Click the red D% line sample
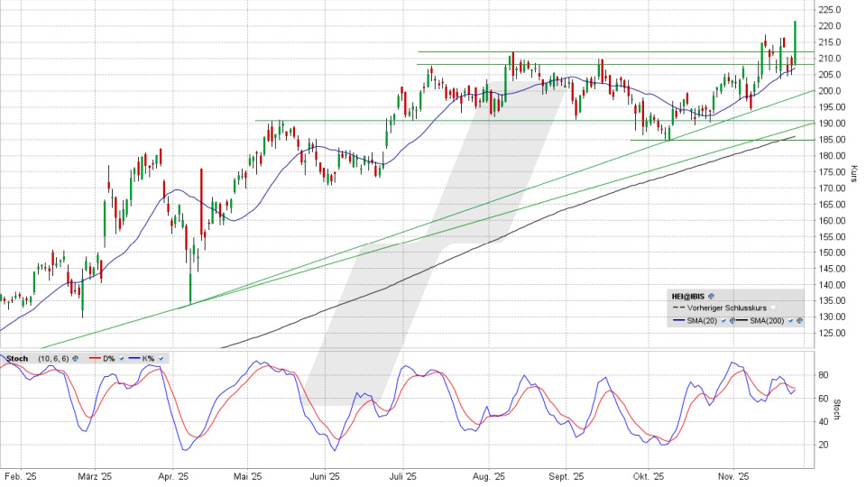The width and height of the screenshot is (866, 487). [95, 358]
